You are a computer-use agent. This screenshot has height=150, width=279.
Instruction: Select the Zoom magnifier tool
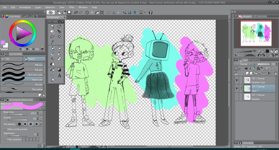pos(52,26)
